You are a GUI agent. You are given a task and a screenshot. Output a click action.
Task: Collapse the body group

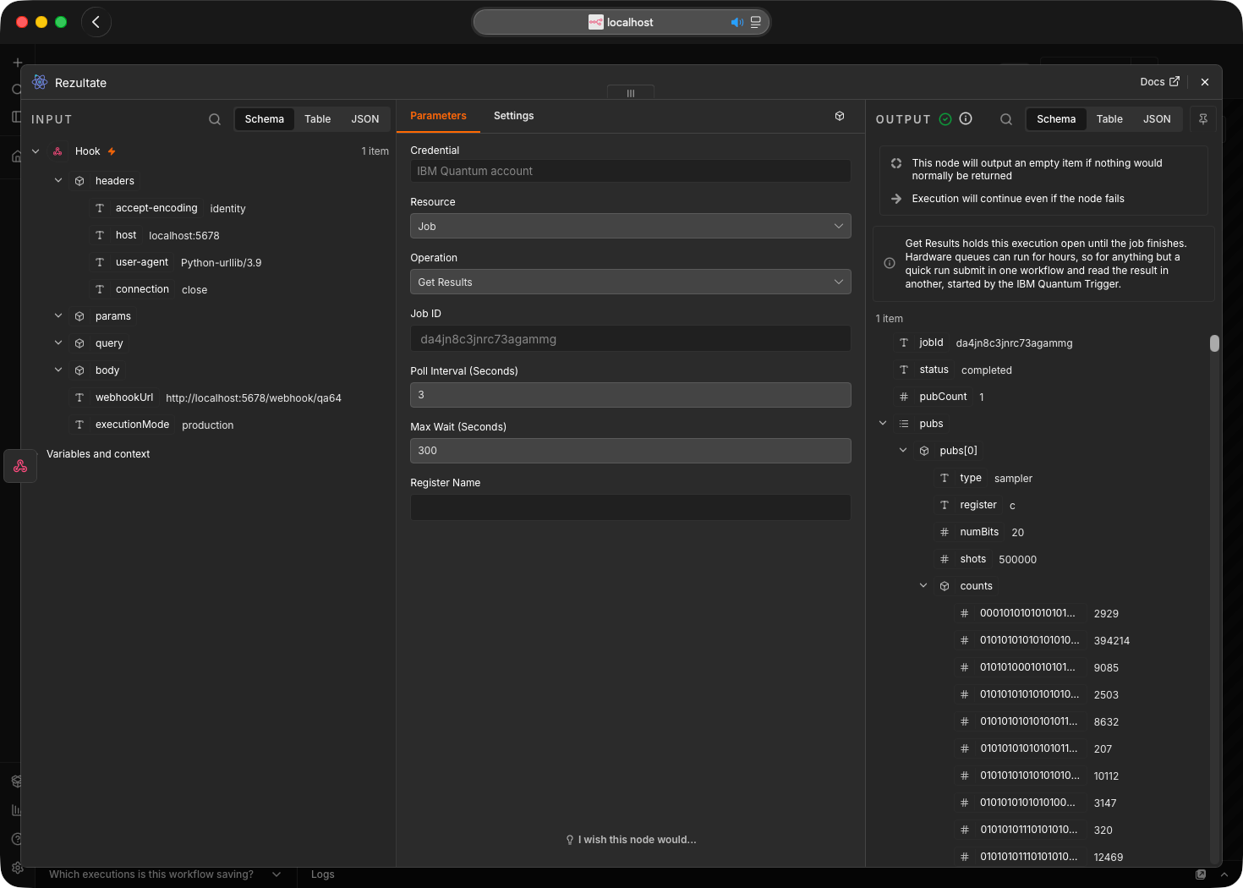tap(58, 370)
